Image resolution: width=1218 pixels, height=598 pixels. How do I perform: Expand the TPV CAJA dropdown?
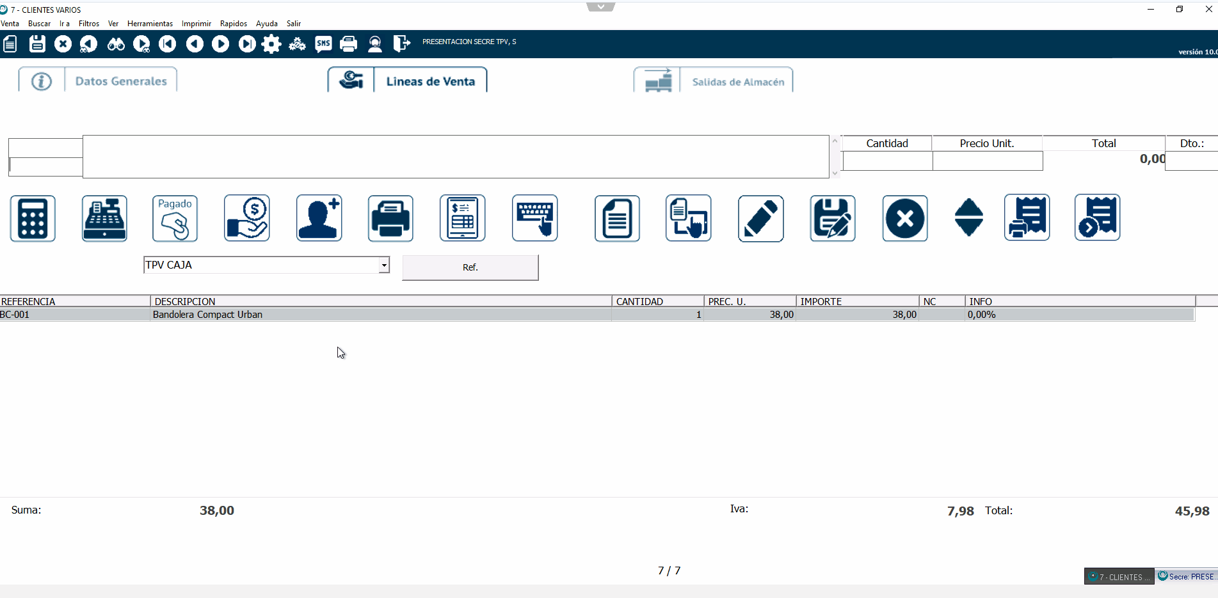383,265
